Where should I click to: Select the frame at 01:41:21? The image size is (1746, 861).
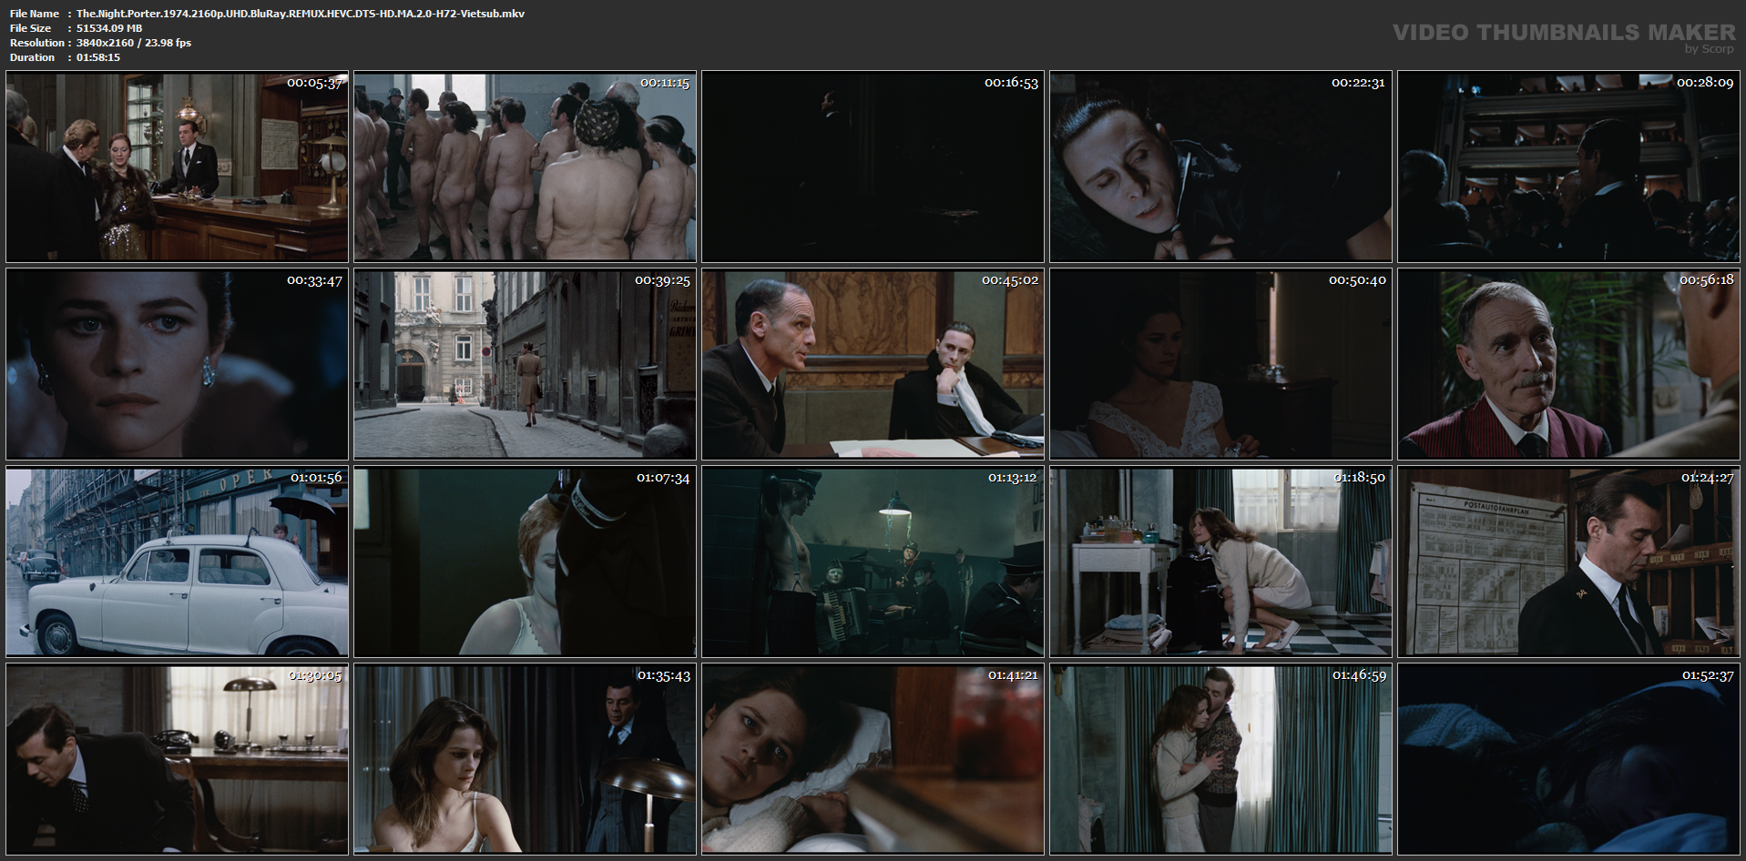pos(873,759)
